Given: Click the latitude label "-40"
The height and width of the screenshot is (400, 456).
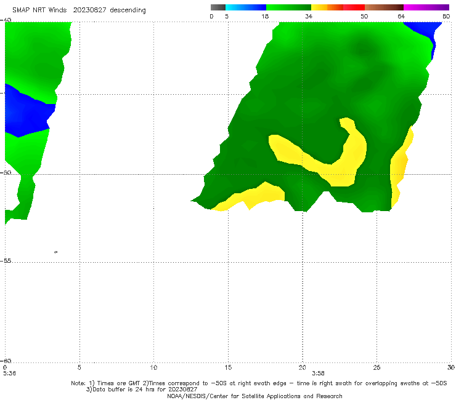Looking at the screenshot, I should tap(6, 20).
